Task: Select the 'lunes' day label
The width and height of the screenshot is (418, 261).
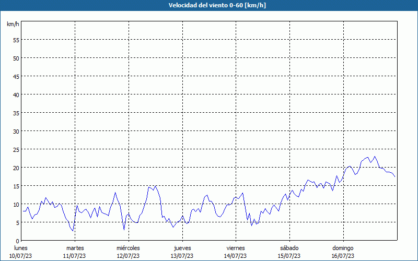Action: pyautogui.click(x=21, y=248)
